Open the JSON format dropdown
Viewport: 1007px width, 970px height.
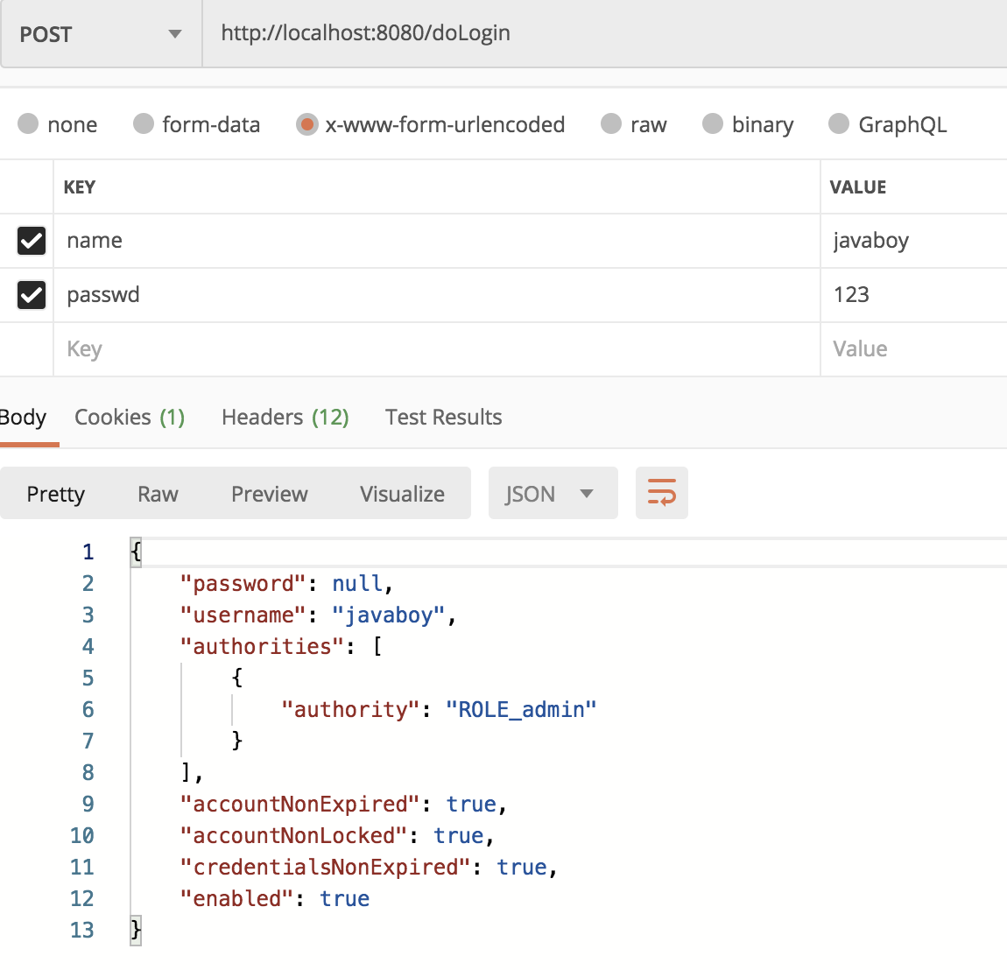(x=552, y=494)
